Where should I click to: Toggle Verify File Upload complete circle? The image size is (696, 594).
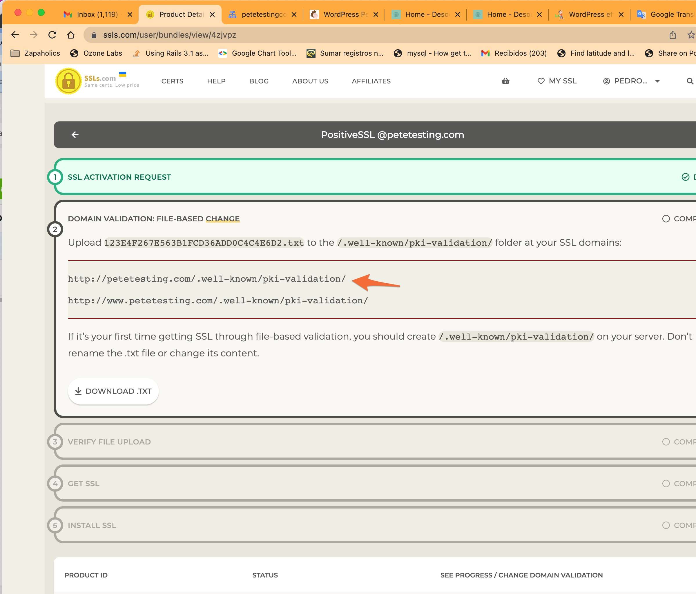(666, 442)
